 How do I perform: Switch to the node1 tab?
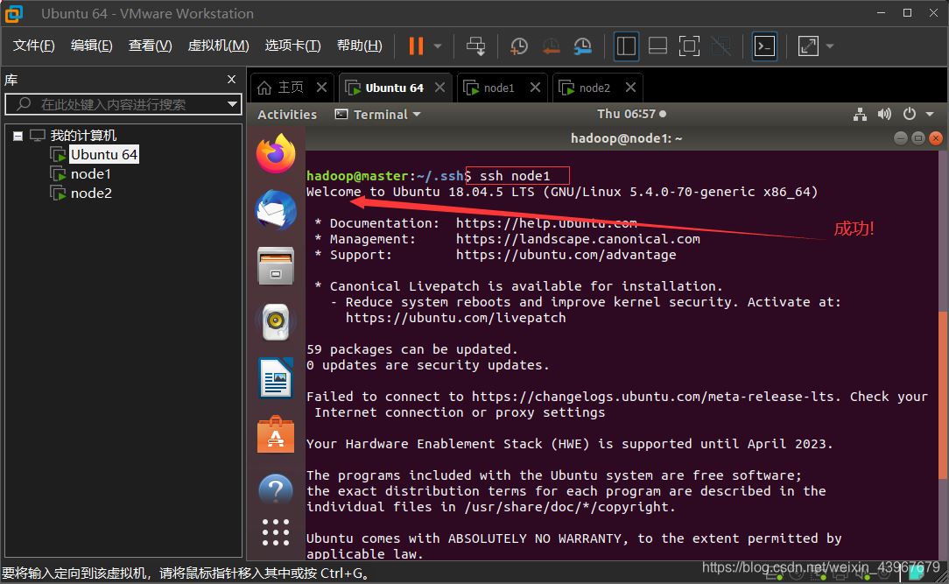pos(499,88)
